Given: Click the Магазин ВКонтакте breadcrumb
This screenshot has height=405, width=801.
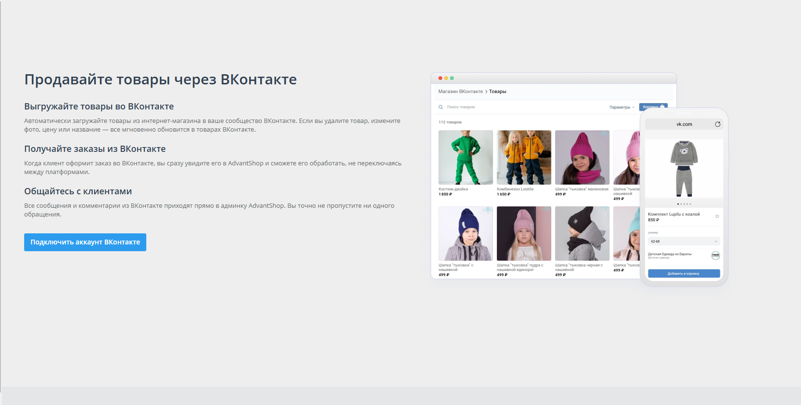Looking at the screenshot, I should tap(461, 92).
